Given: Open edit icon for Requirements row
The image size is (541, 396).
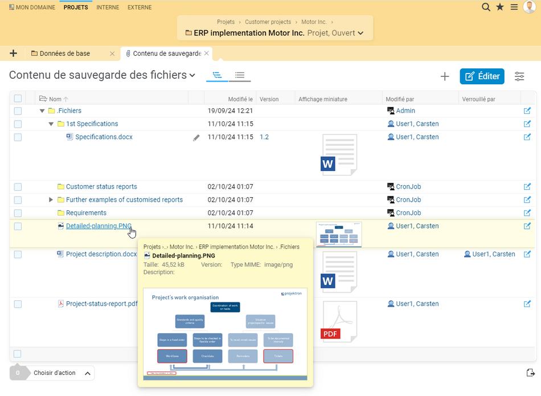Looking at the screenshot, I should coord(527,213).
